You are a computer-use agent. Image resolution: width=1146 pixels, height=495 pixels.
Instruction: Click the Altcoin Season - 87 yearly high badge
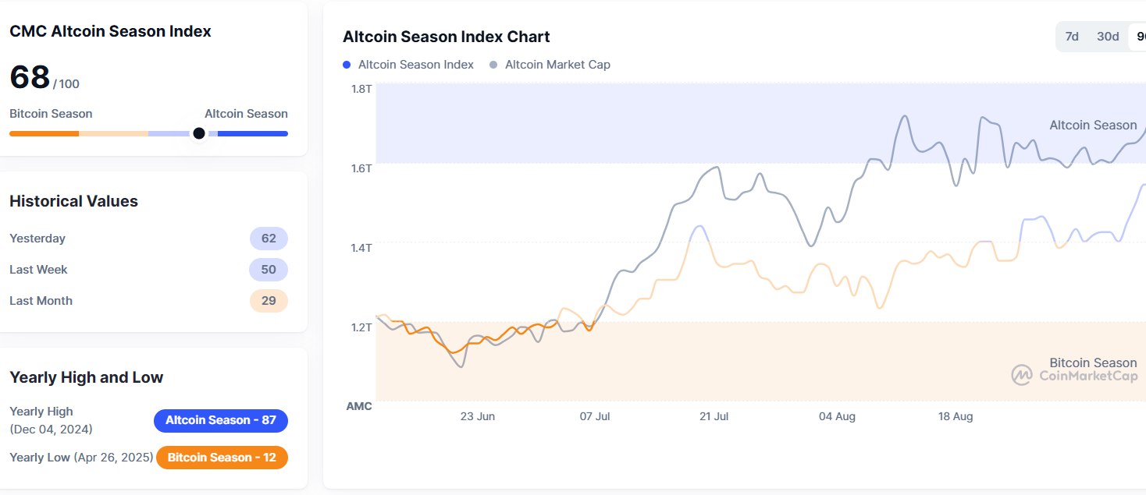pos(221,420)
